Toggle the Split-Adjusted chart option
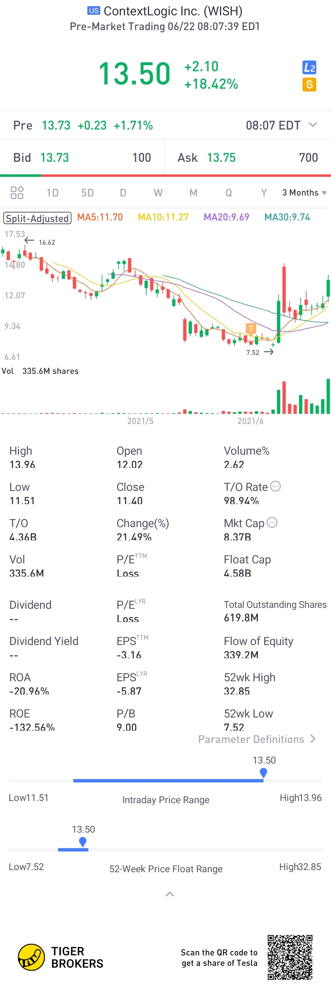Viewport: 331px width, 1007px height. coord(37,218)
